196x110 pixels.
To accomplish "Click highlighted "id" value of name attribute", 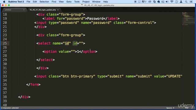I will point(67,43).
